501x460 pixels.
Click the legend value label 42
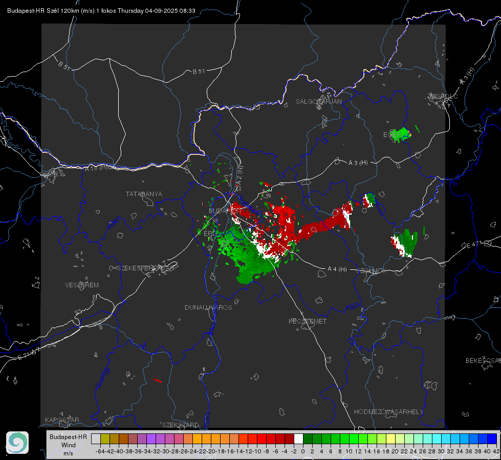[x=496, y=451]
